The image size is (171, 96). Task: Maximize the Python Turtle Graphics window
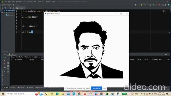(x=121, y=14)
